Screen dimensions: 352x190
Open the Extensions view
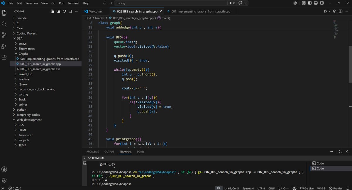pos(4,57)
